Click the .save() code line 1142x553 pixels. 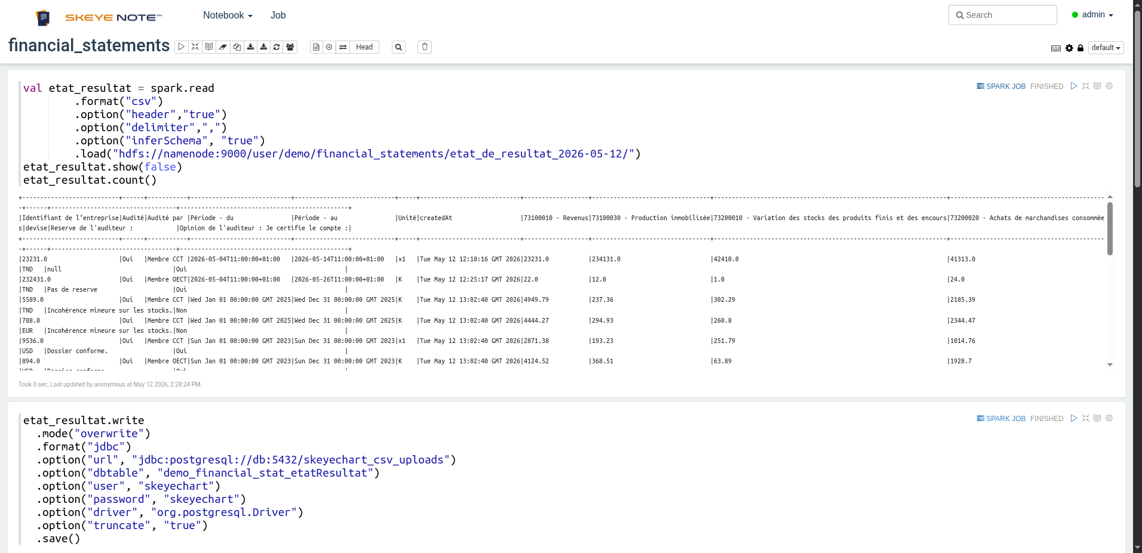58,539
